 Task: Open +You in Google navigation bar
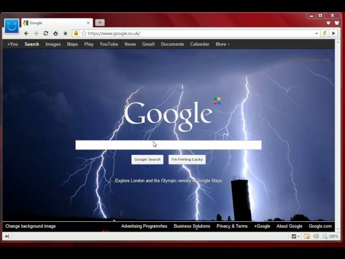13,44
